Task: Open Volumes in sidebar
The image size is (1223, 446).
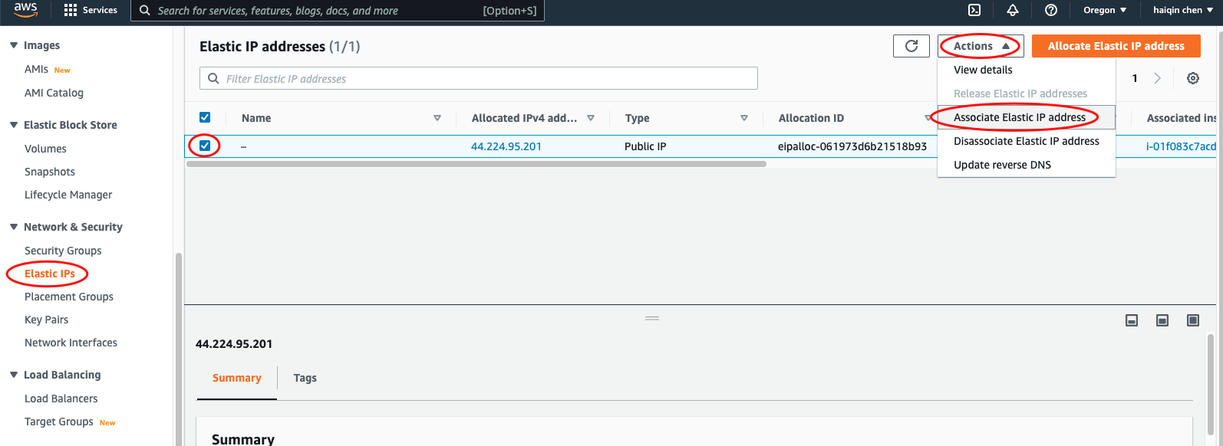Action: coord(45,149)
